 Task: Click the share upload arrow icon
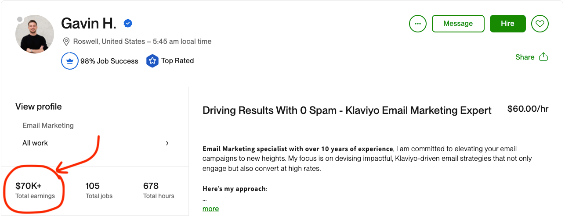(543, 57)
